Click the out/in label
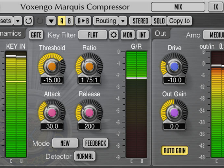The height and width of the screenshot is (168, 224). [207, 46]
